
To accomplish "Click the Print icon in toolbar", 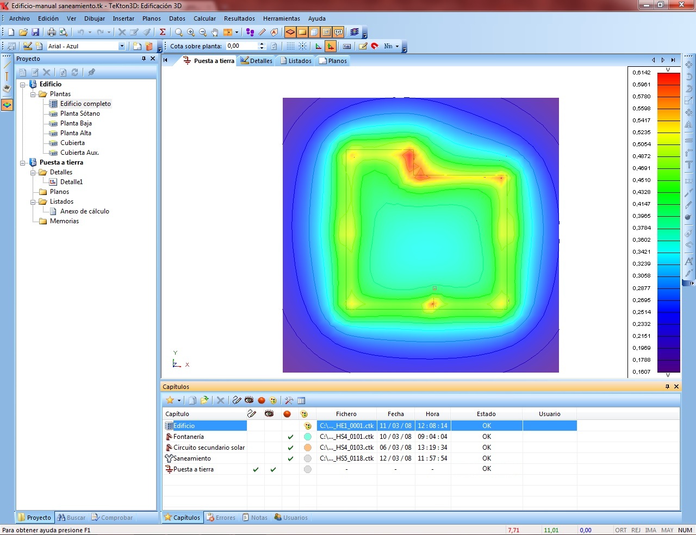I will (52, 33).
